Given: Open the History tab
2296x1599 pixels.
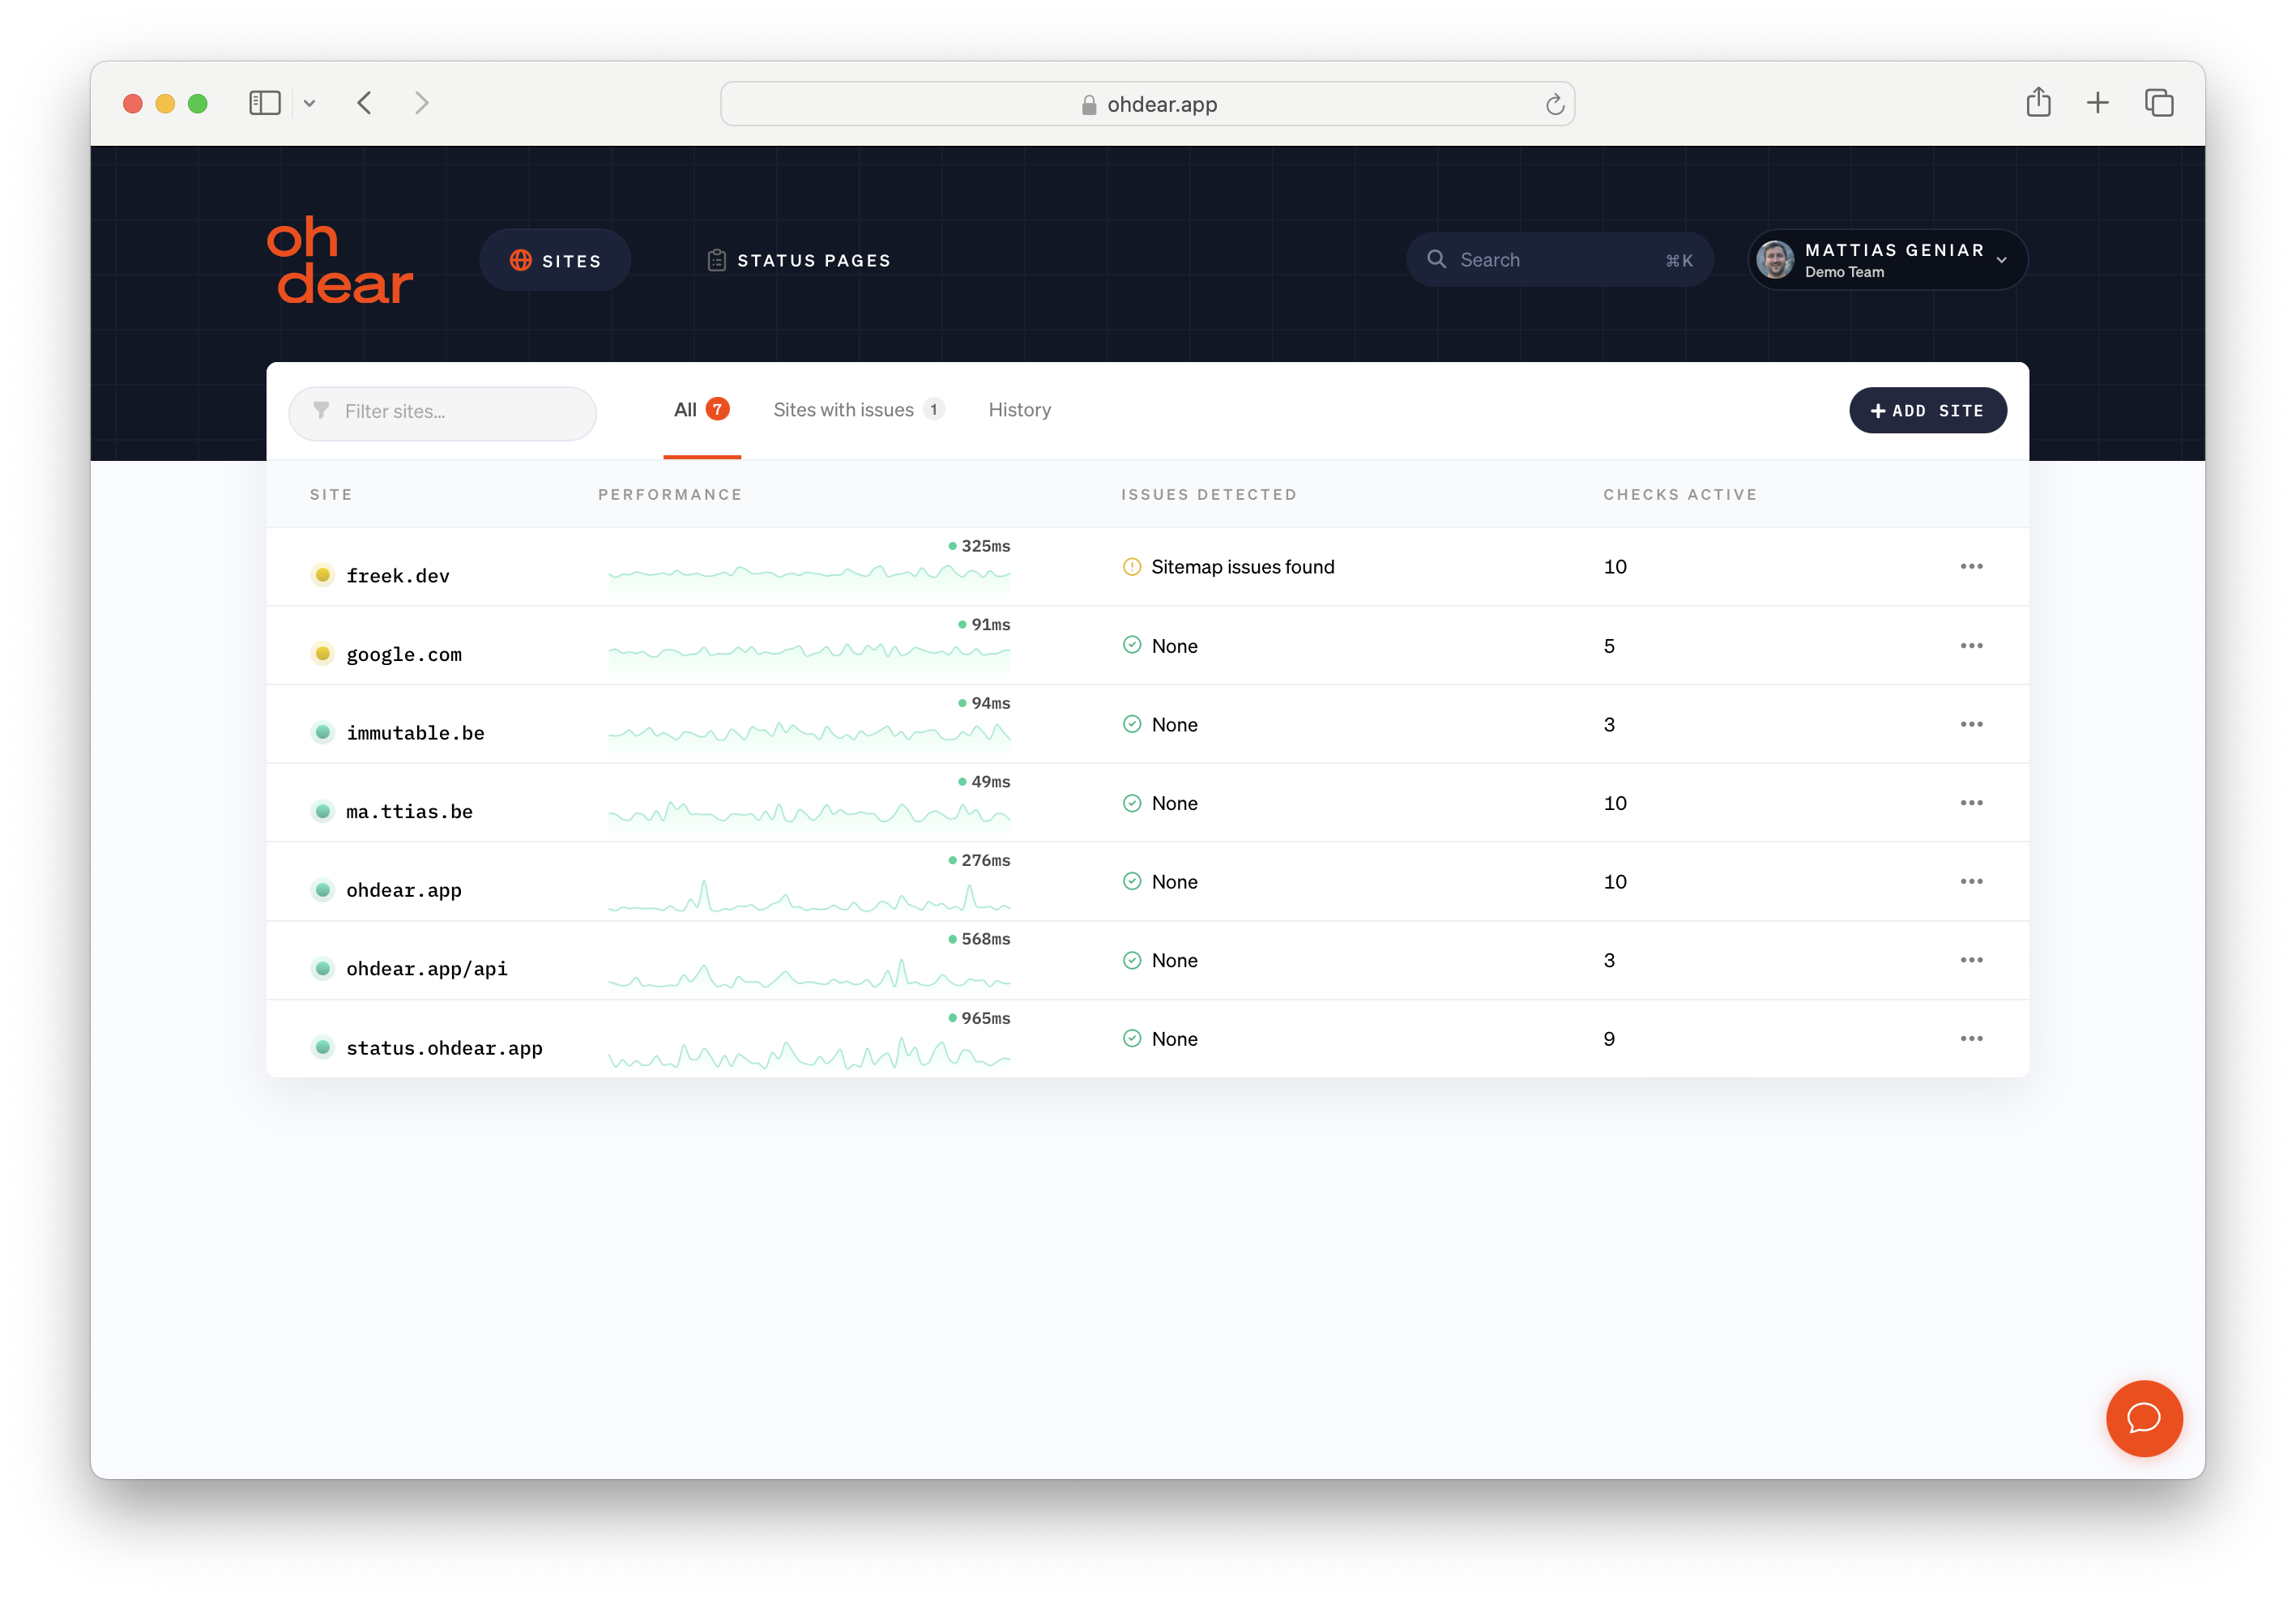Looking at the screenshot, I should pyautogui.click(x=1019, y=409).
